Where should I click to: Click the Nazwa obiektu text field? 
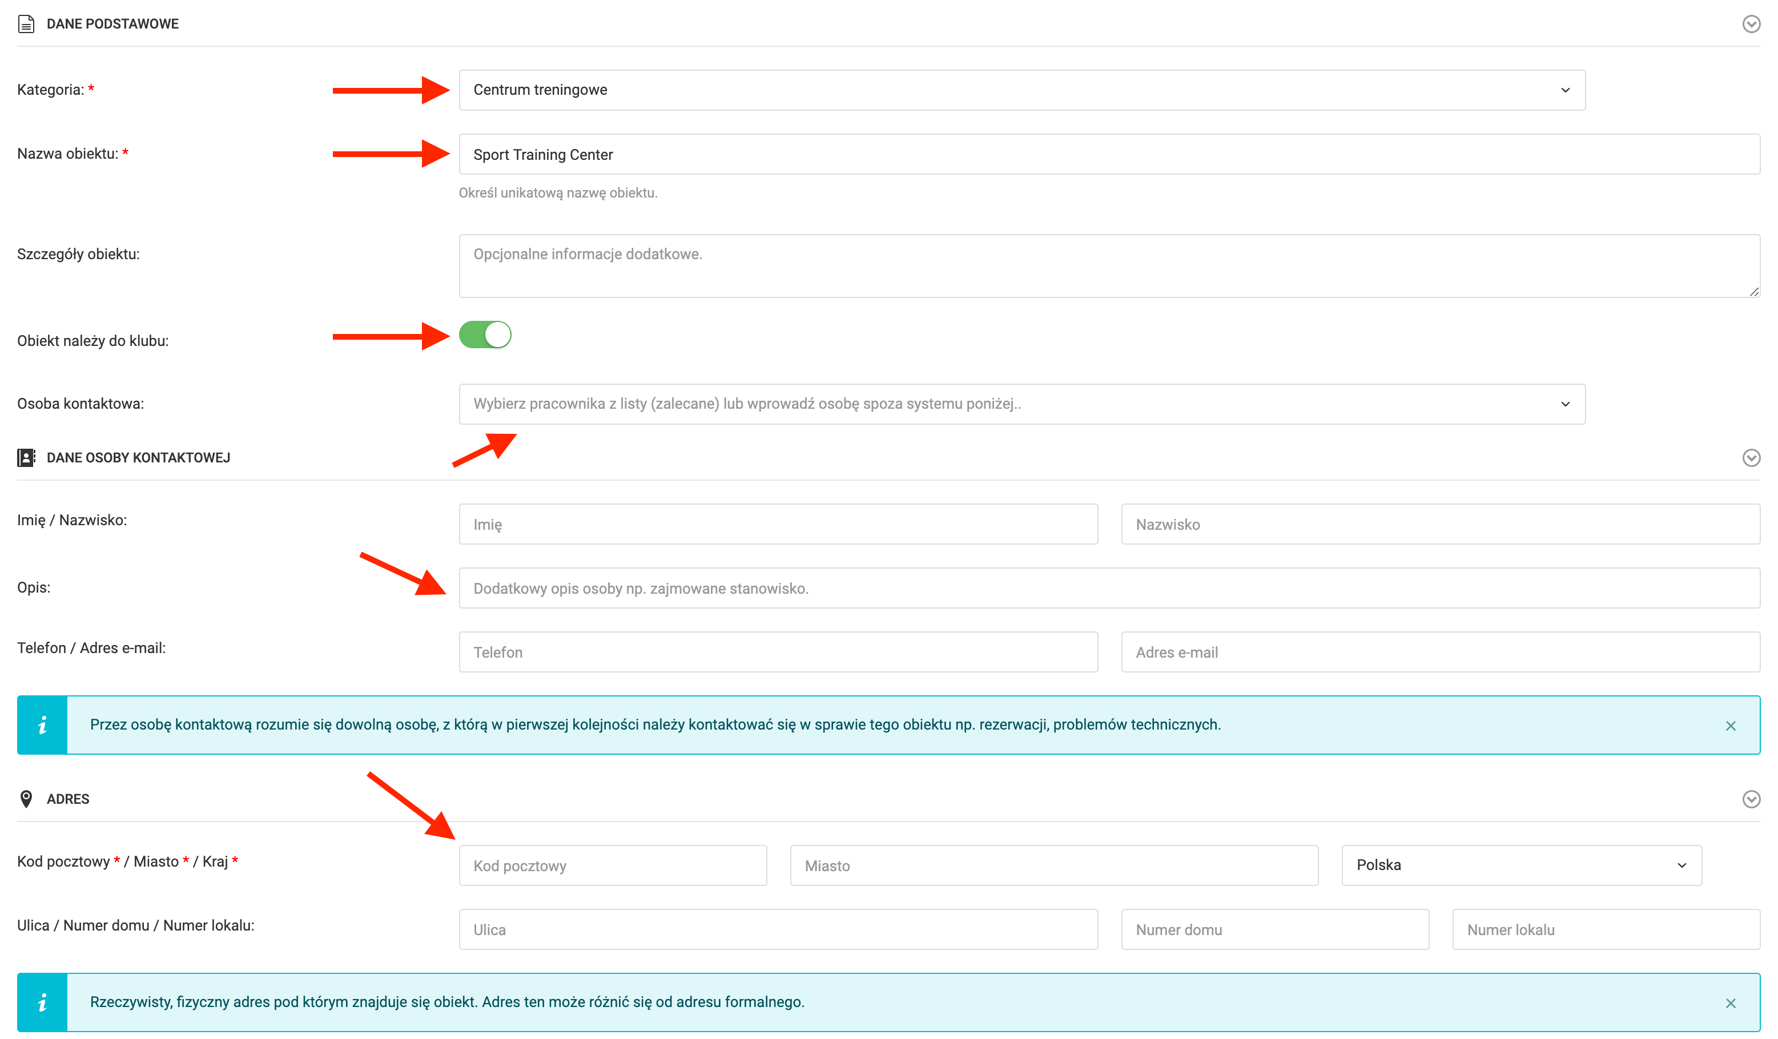click(x=1109, y=155)
